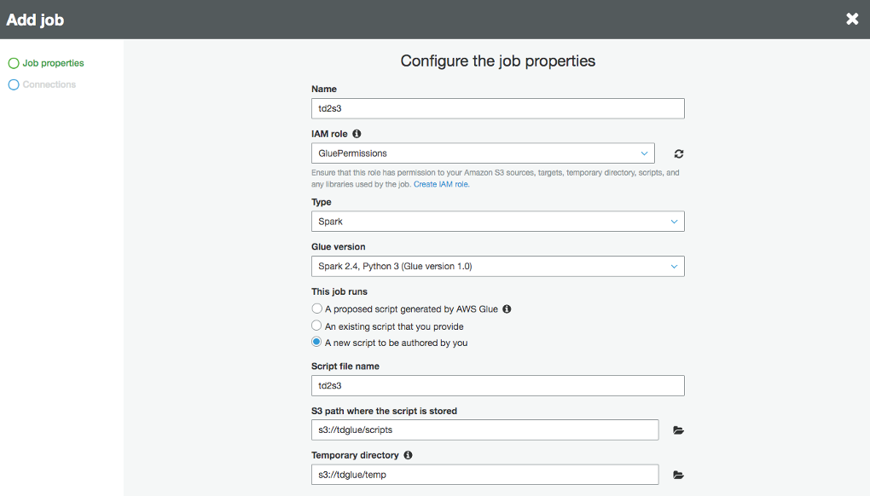Click info icon beside proposed script option
Image resolution: width=870 pixels, height=496 pixels.
click(x=507, y=309)
